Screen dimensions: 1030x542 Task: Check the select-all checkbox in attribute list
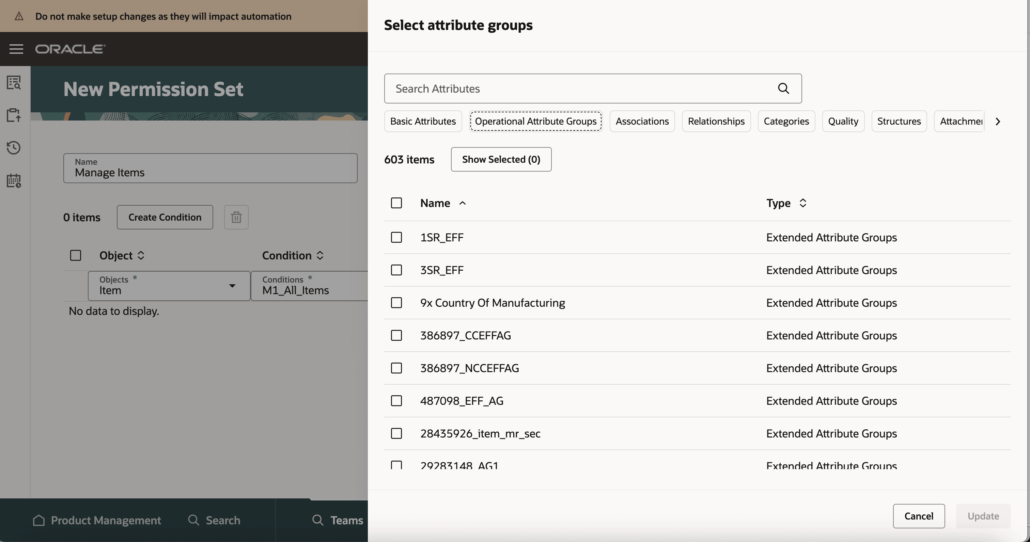pos(396,203)
